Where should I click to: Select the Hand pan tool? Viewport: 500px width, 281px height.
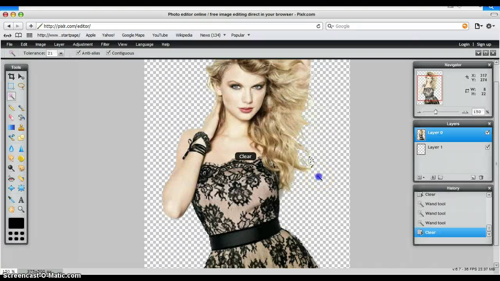[x=11, y=210]
